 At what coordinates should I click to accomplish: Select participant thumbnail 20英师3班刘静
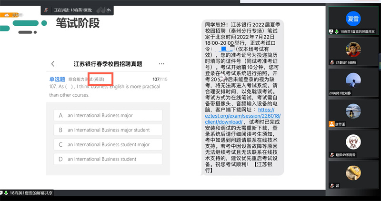click(x=353, y=80)
